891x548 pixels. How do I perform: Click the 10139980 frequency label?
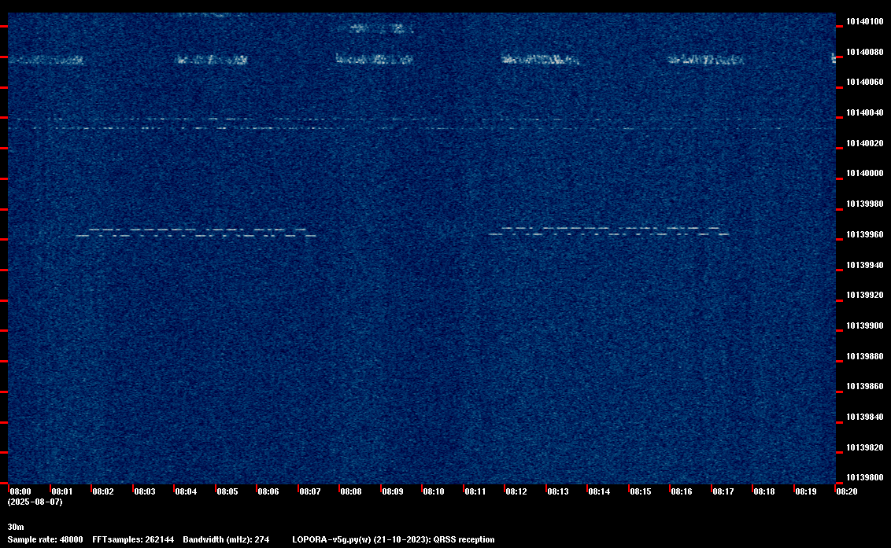coord(865,204)
